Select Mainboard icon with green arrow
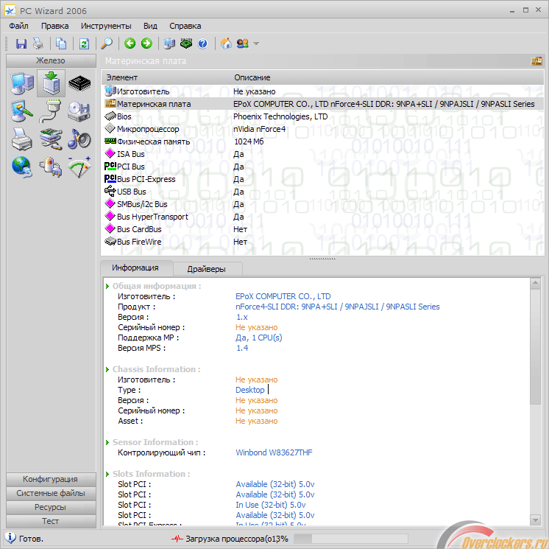549x549 pixels. (51, 83)
